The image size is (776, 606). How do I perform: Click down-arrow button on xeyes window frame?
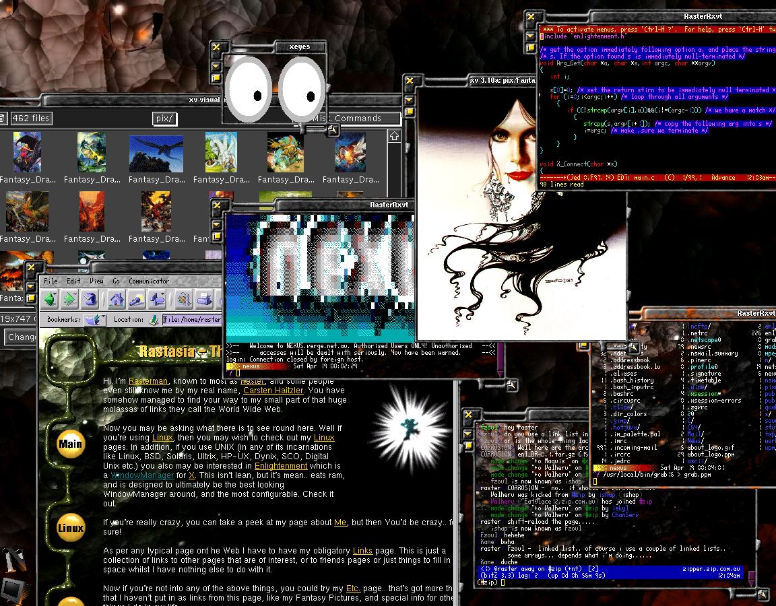point(216,66)
